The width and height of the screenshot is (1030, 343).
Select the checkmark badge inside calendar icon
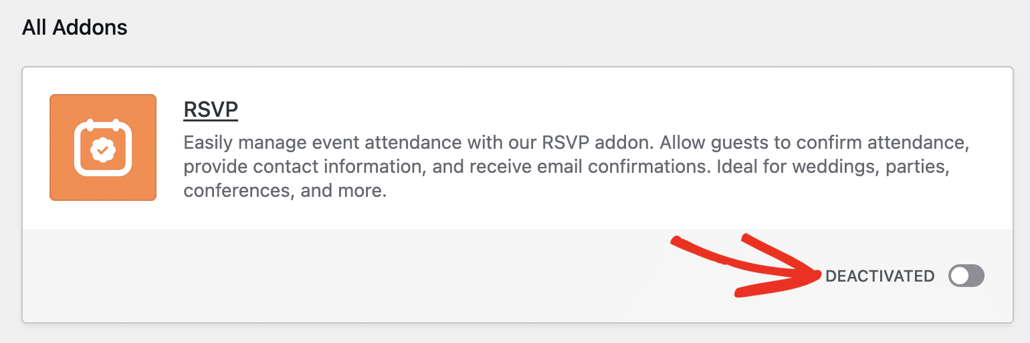pyautogui.click(x=103, y=150)
